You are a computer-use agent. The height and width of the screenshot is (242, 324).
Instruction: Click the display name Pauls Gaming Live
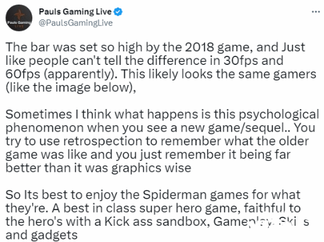(75, 12)
